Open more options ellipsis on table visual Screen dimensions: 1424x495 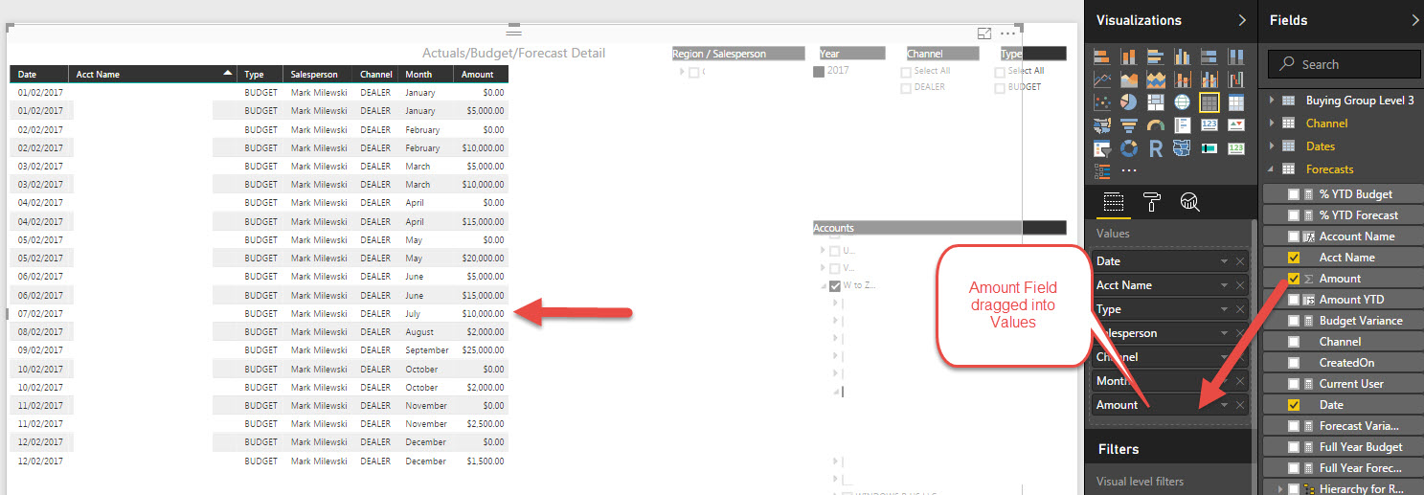[1007, 33]
